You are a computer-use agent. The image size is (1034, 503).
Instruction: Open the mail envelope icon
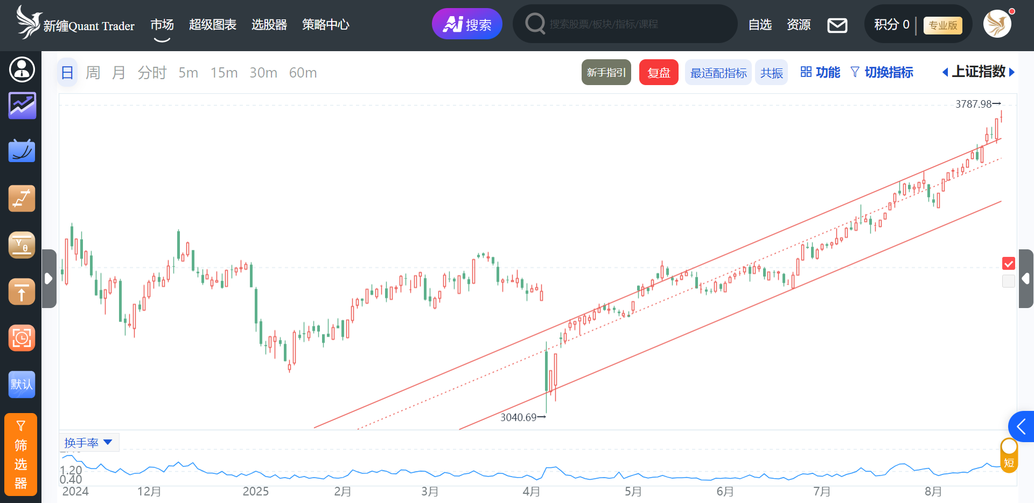click(837, 25)
